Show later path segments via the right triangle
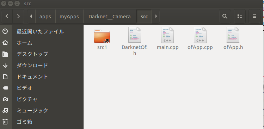The width and height of the screenshot is (264, 129). [x=156, y=16]
